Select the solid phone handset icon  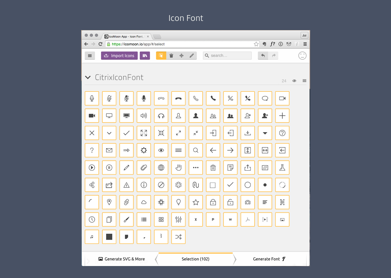(213, 98)
